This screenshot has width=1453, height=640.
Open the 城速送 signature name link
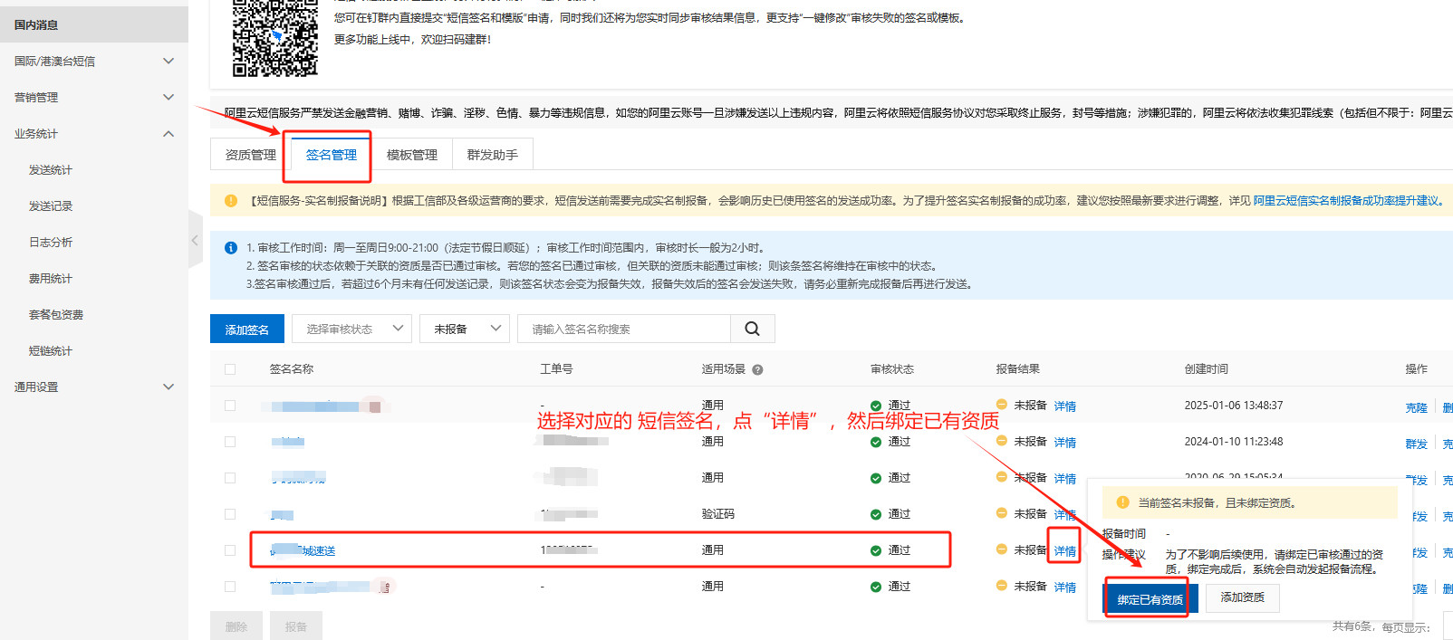[303, 550]
